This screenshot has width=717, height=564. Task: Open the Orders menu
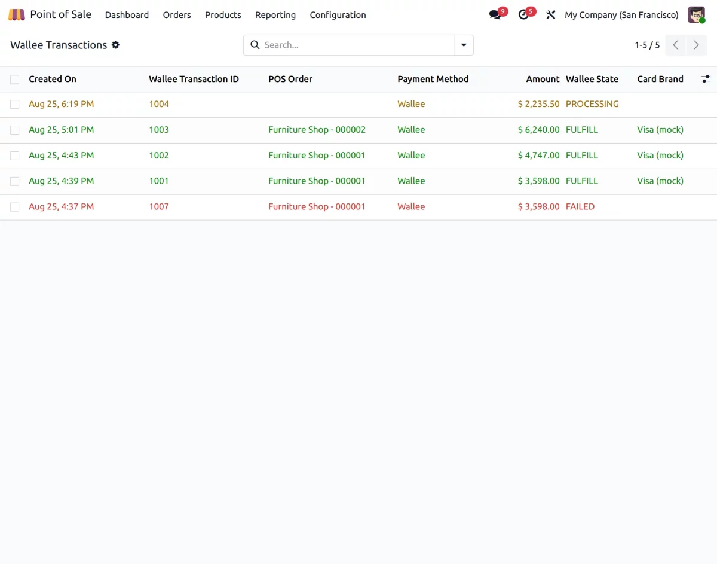click(177, 15)
